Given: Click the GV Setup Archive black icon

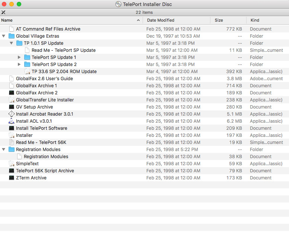Looking at the screenshot, I should coord(12,107).
